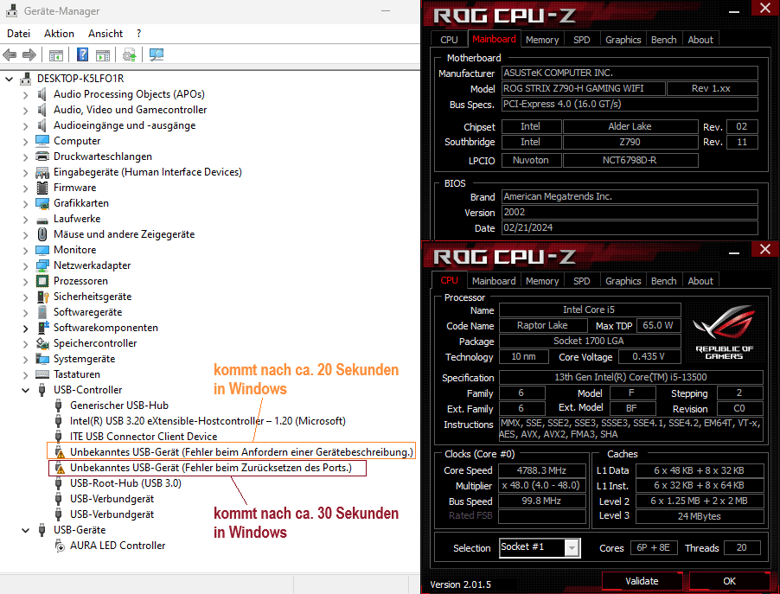The width and height of the screenshot is (780, 594).
Task: Select Intel(R) USB 3.20 eXtensible-Hostcontroller entry
Action: click(208, 421)
